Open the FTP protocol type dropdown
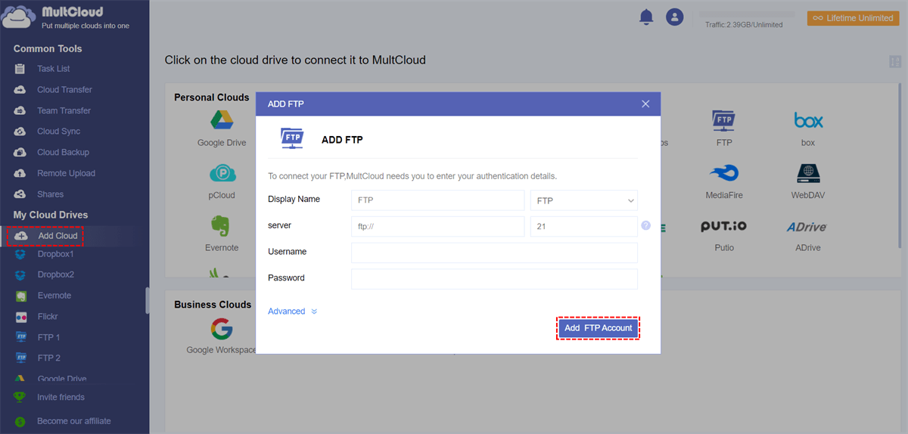 click(584, 200)
